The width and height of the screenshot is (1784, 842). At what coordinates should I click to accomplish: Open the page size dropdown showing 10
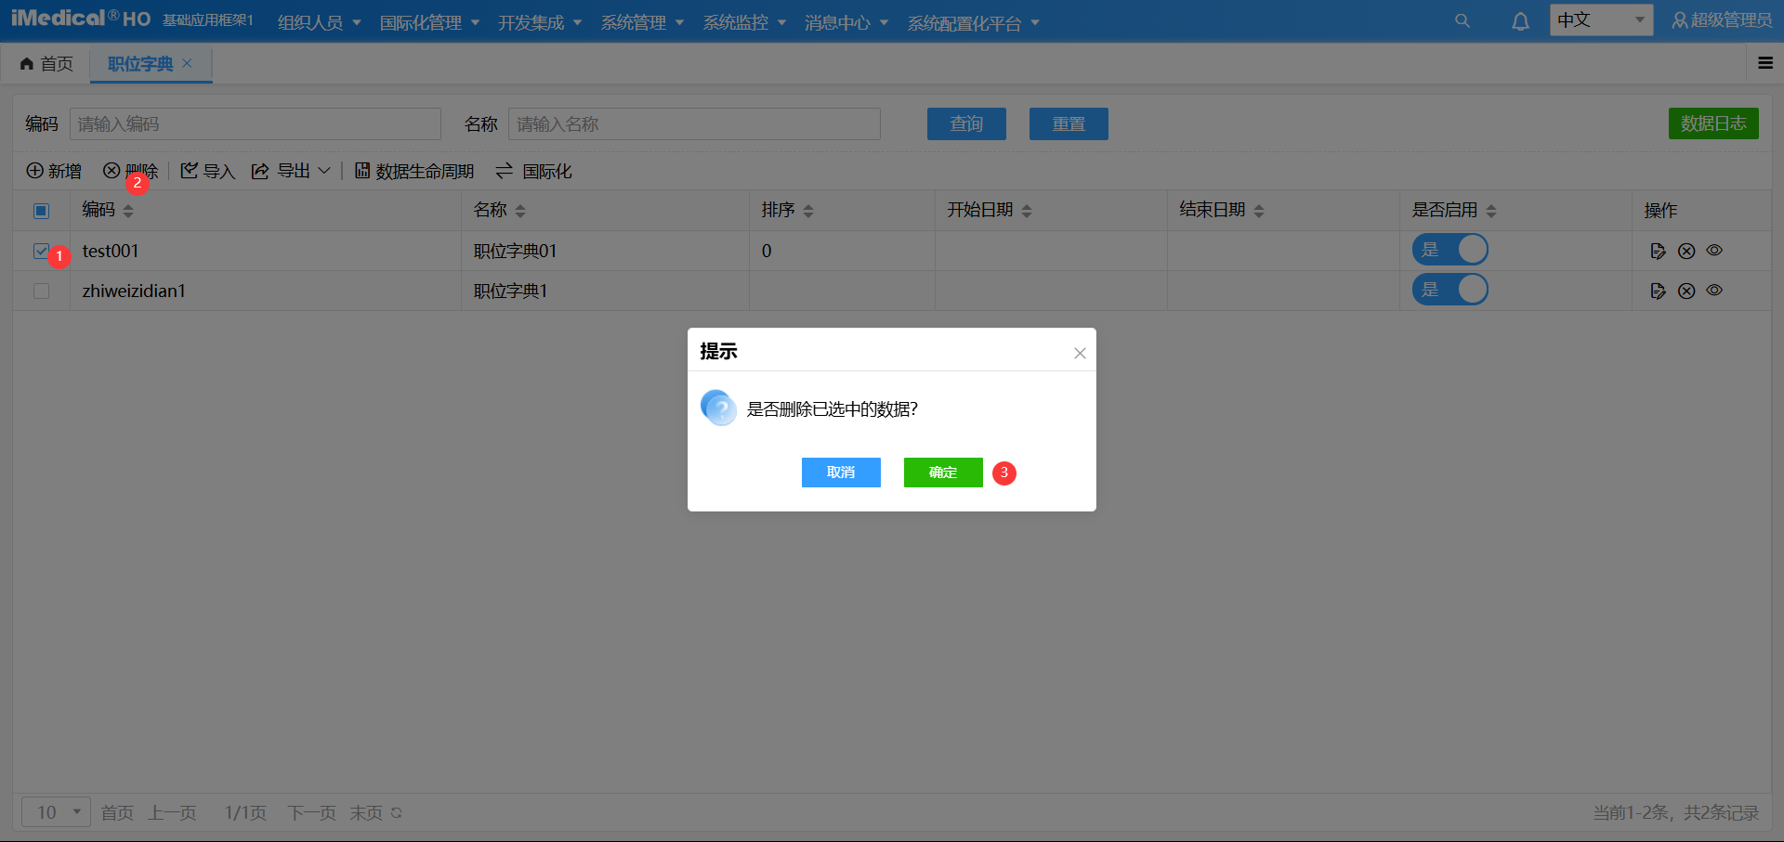[55, 811]
